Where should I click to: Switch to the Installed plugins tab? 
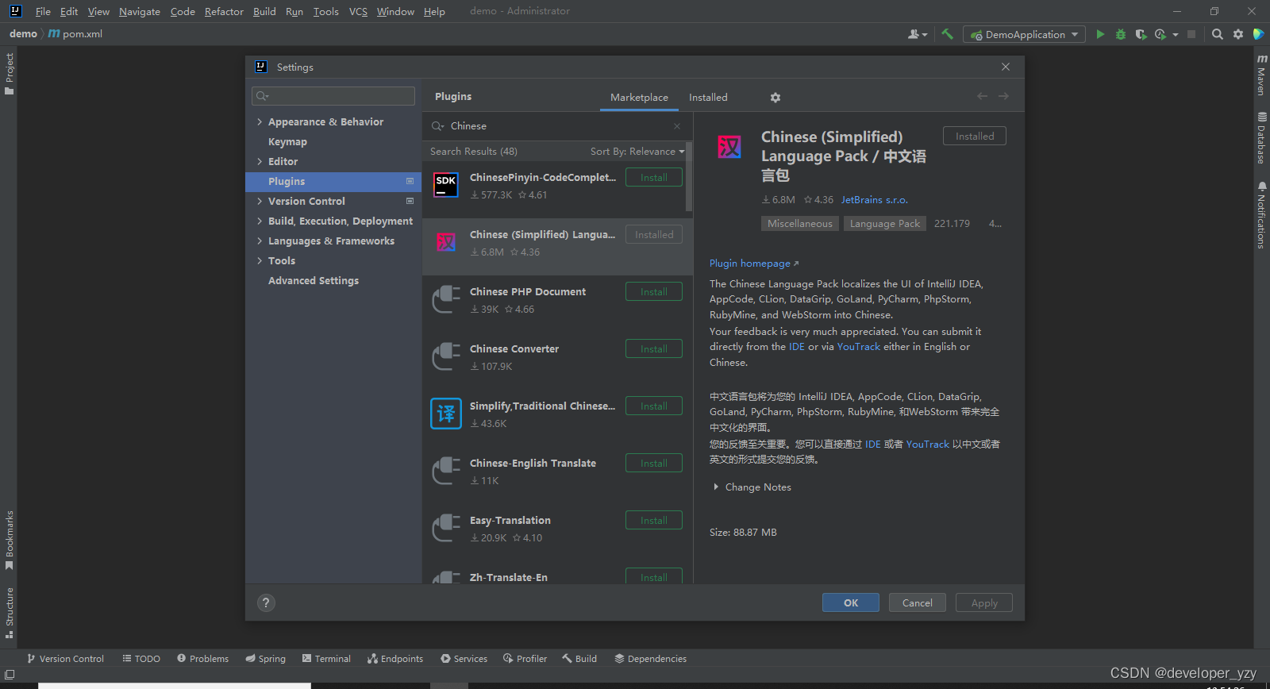point(708,98)
